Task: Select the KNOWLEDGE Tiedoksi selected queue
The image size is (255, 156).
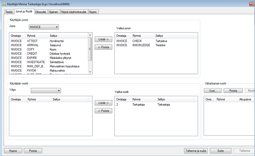Action: pyautogui.click(x=156, y=45)
